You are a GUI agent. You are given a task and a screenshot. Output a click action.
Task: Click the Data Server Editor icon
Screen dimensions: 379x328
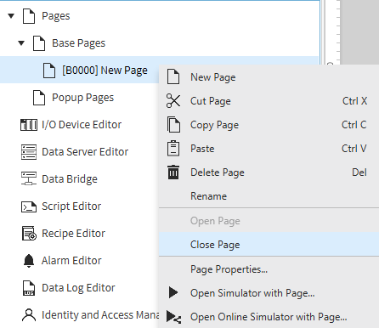(29, 152)
